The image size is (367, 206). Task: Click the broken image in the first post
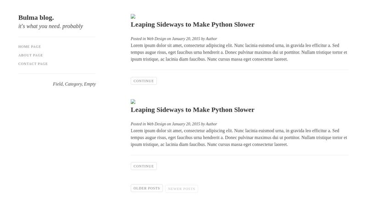tap(133, 16)
